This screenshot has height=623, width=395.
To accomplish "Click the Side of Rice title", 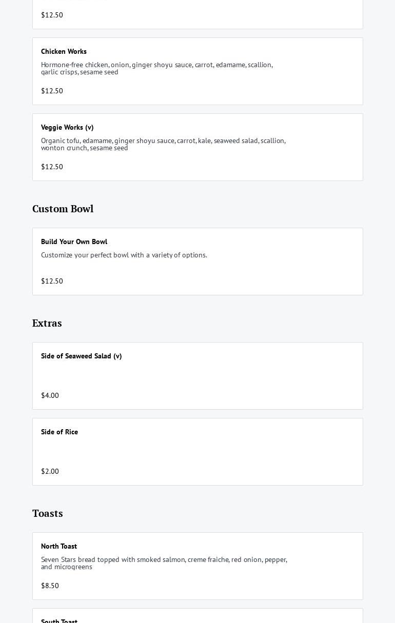I will 60,432.
